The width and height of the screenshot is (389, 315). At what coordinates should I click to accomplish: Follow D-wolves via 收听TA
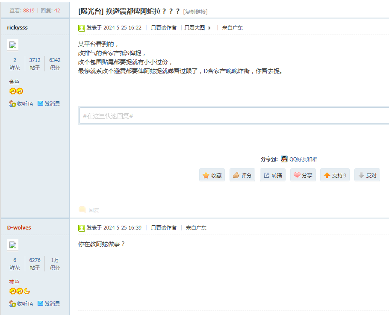tap(21, 303)
